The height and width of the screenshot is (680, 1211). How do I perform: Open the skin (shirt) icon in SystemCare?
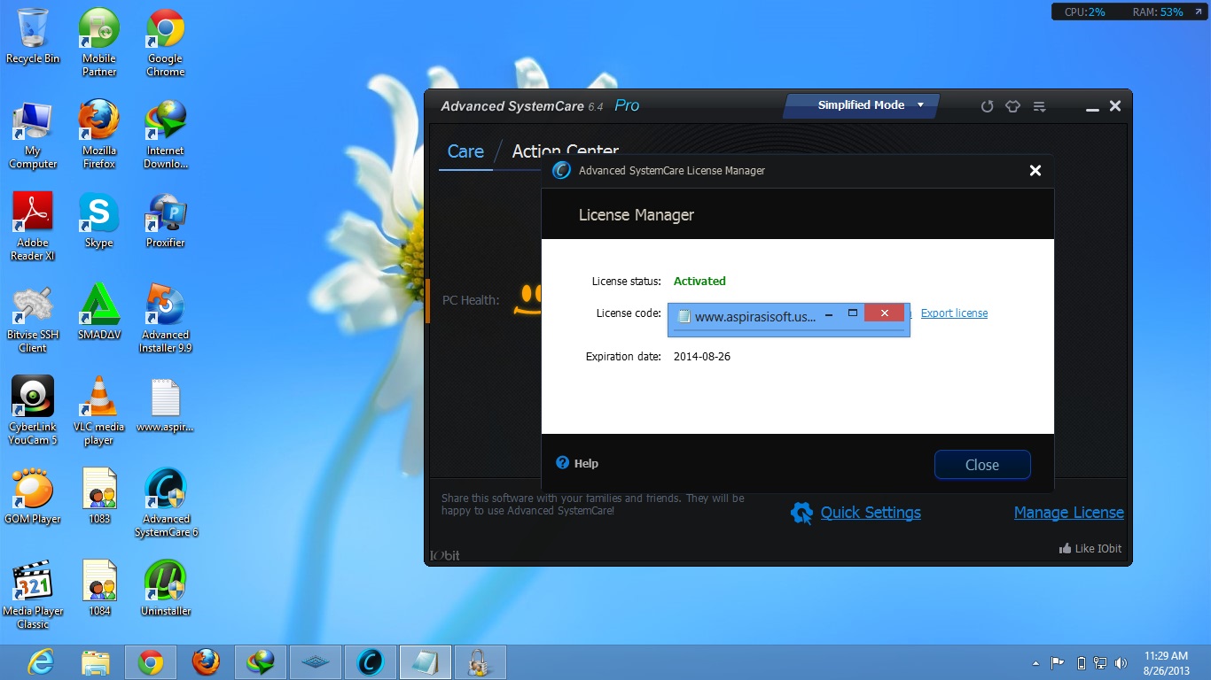click(x=1012, y=106)
